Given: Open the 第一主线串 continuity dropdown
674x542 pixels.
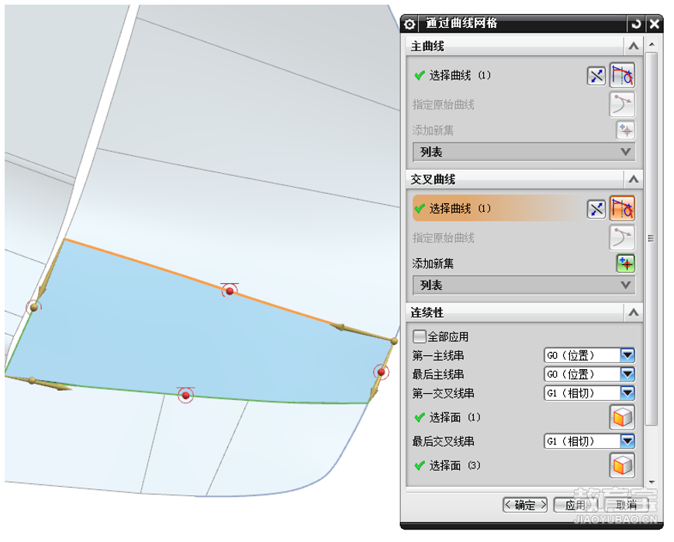Looking at the screenshot, I should click(x=627, y=355).
